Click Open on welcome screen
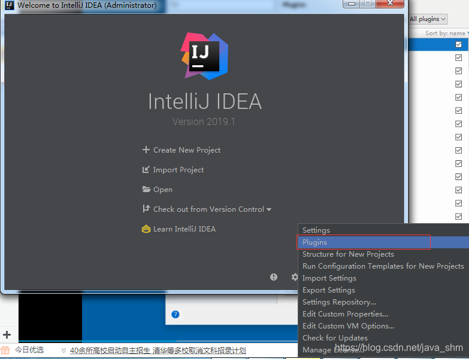Viewport: 469px width, 359px height. click(163, 189)
